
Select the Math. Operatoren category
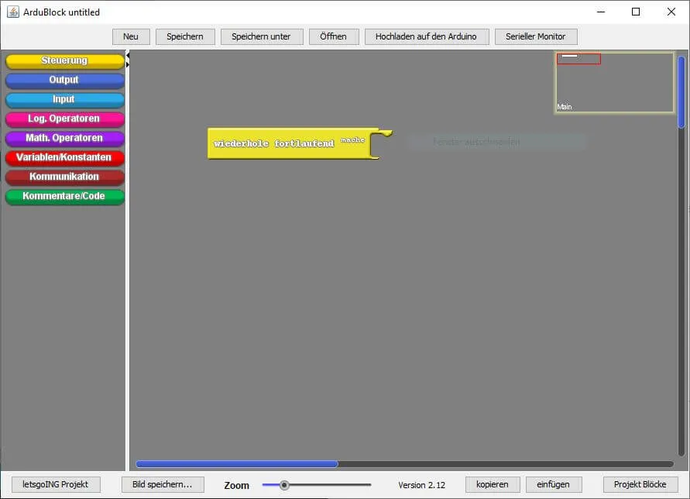click(x=64, y=138)
